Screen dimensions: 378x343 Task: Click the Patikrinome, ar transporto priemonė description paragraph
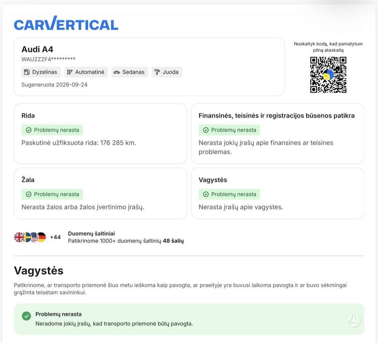point(180,289)
